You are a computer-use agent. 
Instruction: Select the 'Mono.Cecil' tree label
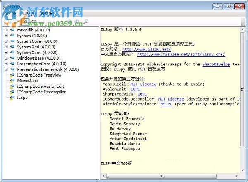(x=28, y=81)
